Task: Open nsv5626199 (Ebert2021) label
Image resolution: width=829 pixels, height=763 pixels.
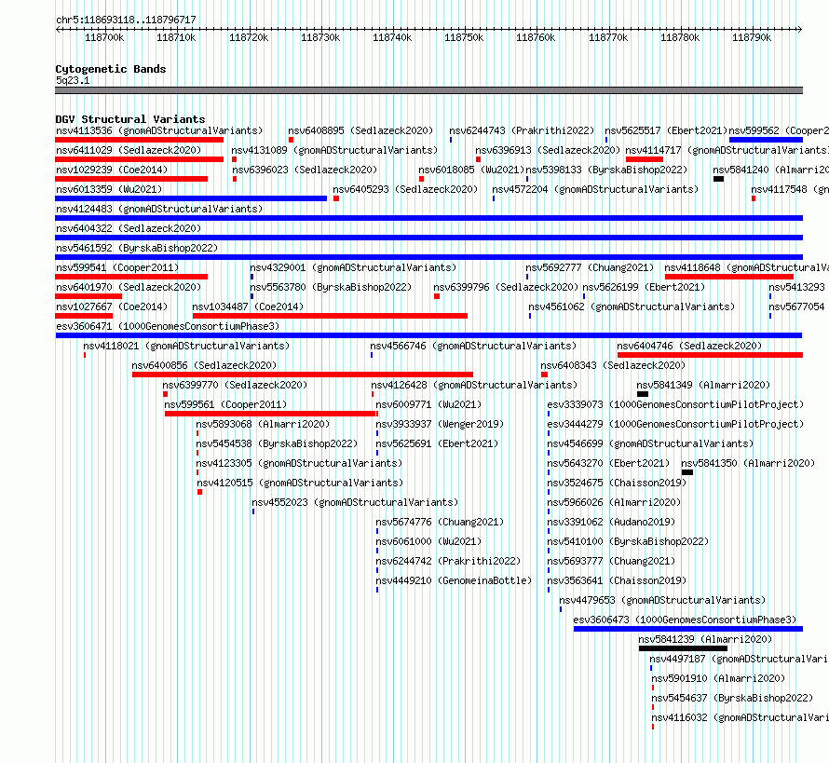Action: (x=644, y=287)
